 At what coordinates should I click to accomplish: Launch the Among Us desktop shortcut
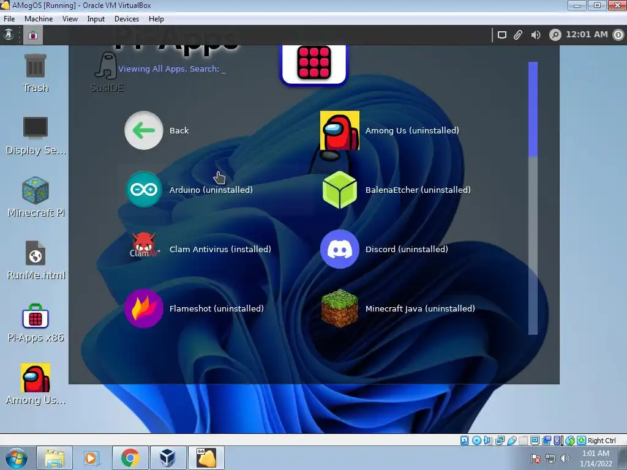[x=36, y=384]
